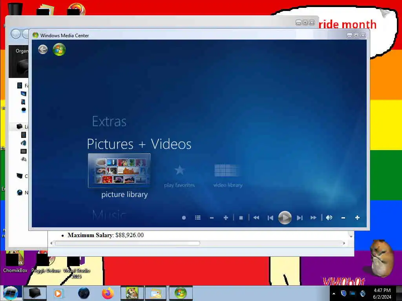This screenshot has width=402, height=301.
Task: Lower volume with the minus button
Action: (x=343, y=218)
